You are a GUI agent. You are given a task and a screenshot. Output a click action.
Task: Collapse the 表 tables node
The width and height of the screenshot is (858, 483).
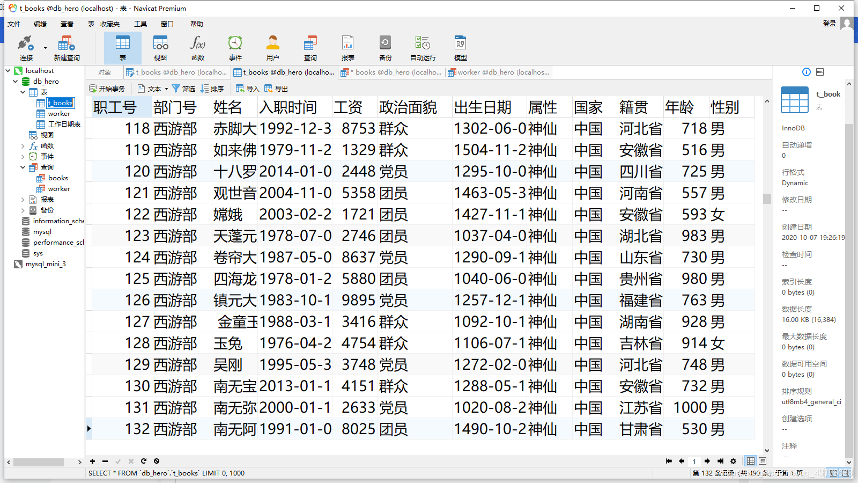click(23, 92)
